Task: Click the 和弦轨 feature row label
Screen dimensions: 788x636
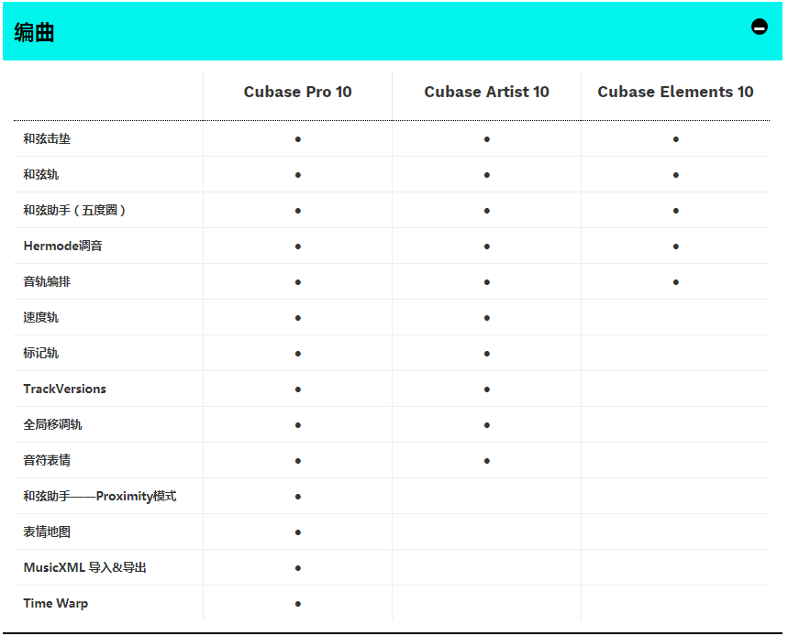Action: point(40,174)
